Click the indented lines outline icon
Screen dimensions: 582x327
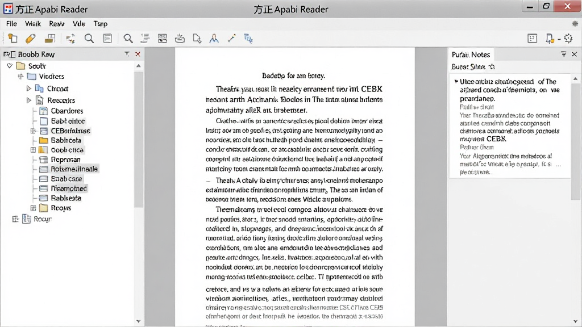[145, 39]
